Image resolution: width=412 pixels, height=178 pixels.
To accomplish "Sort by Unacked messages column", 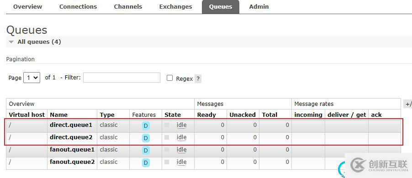I will point(243,115).
